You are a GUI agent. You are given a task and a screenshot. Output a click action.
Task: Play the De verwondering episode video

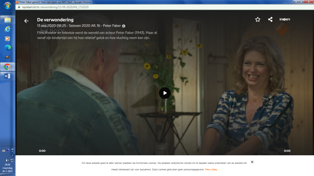(x=164, y=93)
